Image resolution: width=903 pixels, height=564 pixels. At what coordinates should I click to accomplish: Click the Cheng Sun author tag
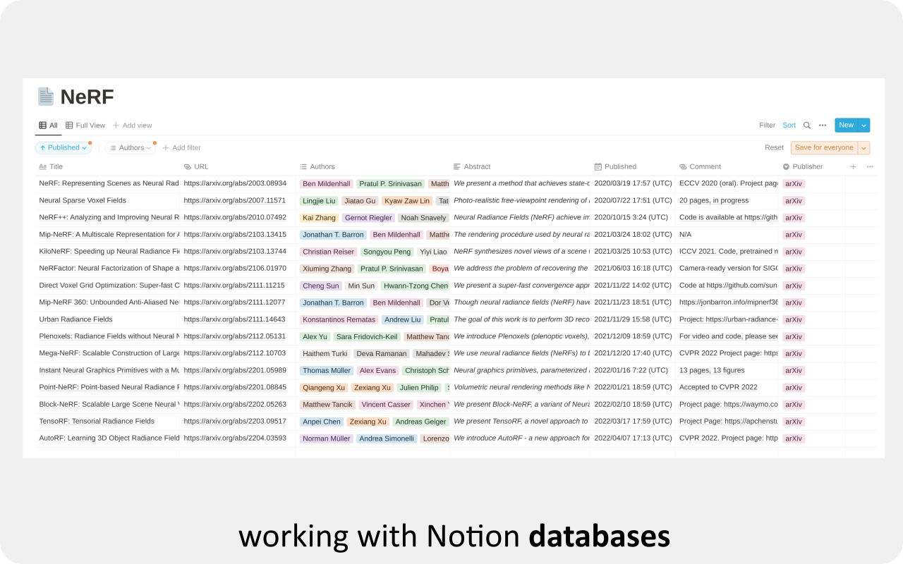click(321, 286)
